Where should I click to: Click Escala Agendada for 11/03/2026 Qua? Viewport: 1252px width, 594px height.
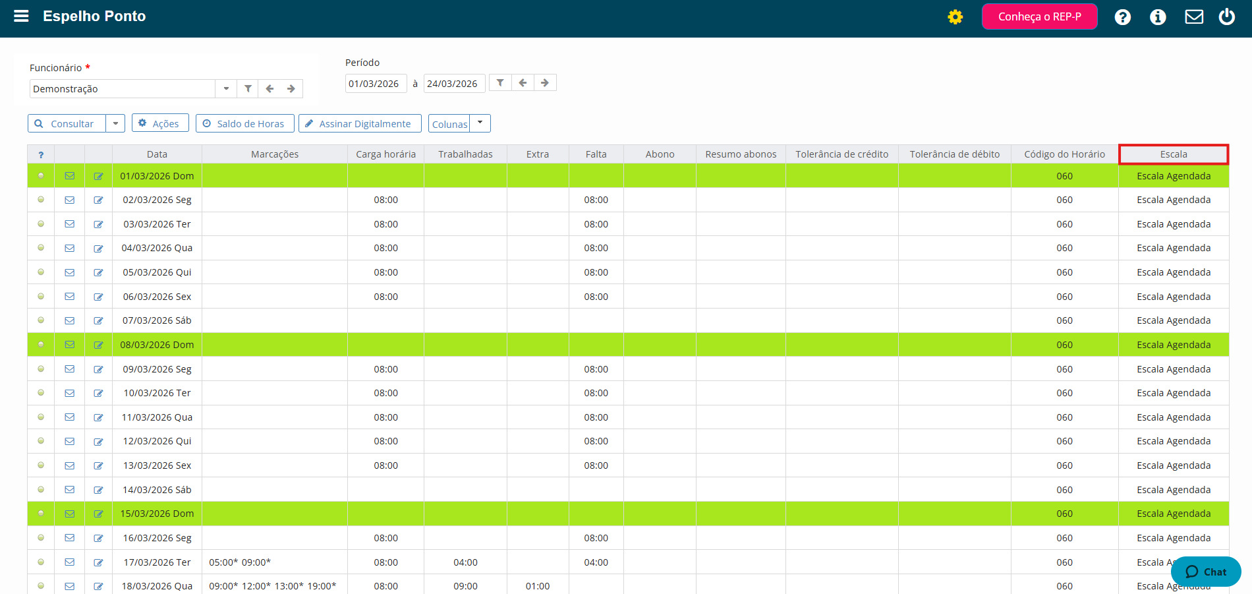(x=1174, y=417)
